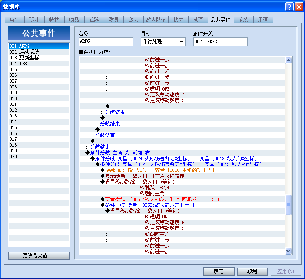Screen dimensions: 305x279
Task: Select common event 001:ARPG
Action: pos(39,46)
